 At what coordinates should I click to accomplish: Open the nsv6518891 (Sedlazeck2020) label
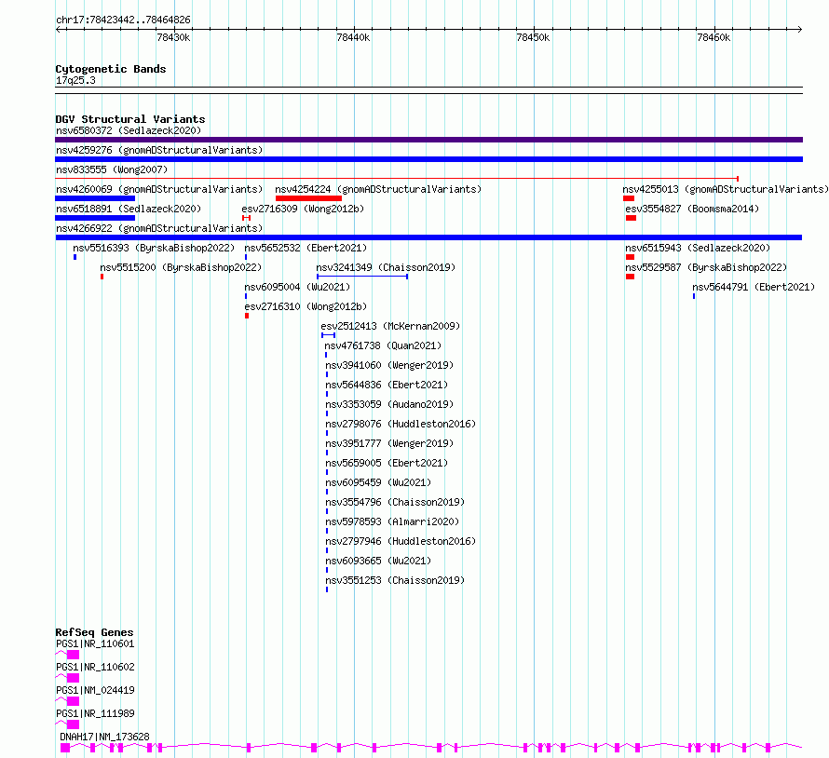point(129,209)
